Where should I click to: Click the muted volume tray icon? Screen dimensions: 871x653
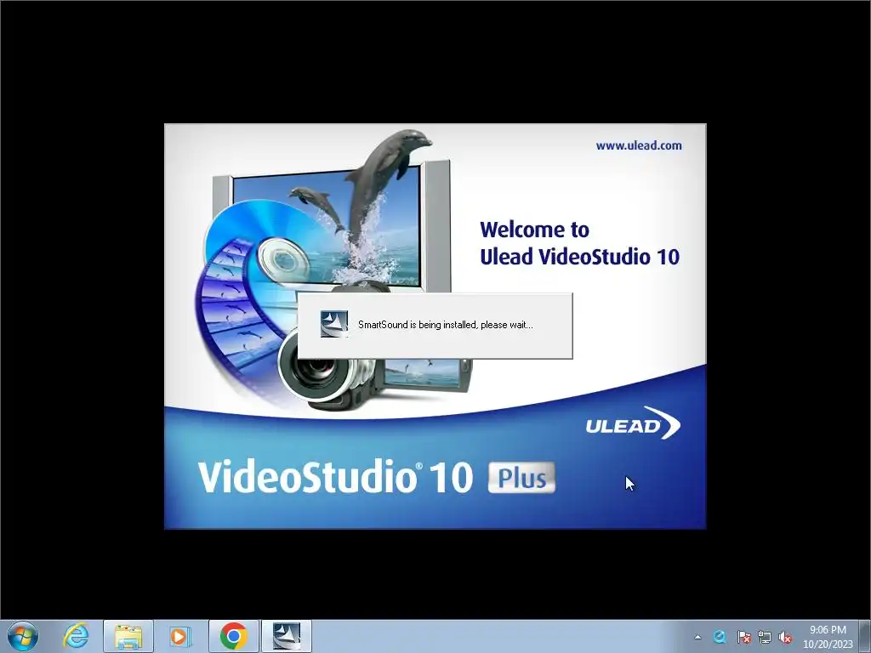pos(785,637)
